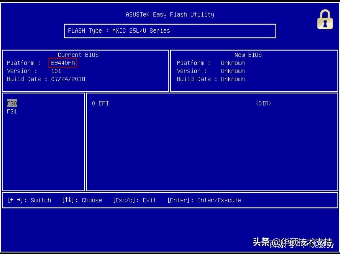Click New BIOS Version Unknown value
Viewport: 340px width, 254px height.
click(233, 71)
